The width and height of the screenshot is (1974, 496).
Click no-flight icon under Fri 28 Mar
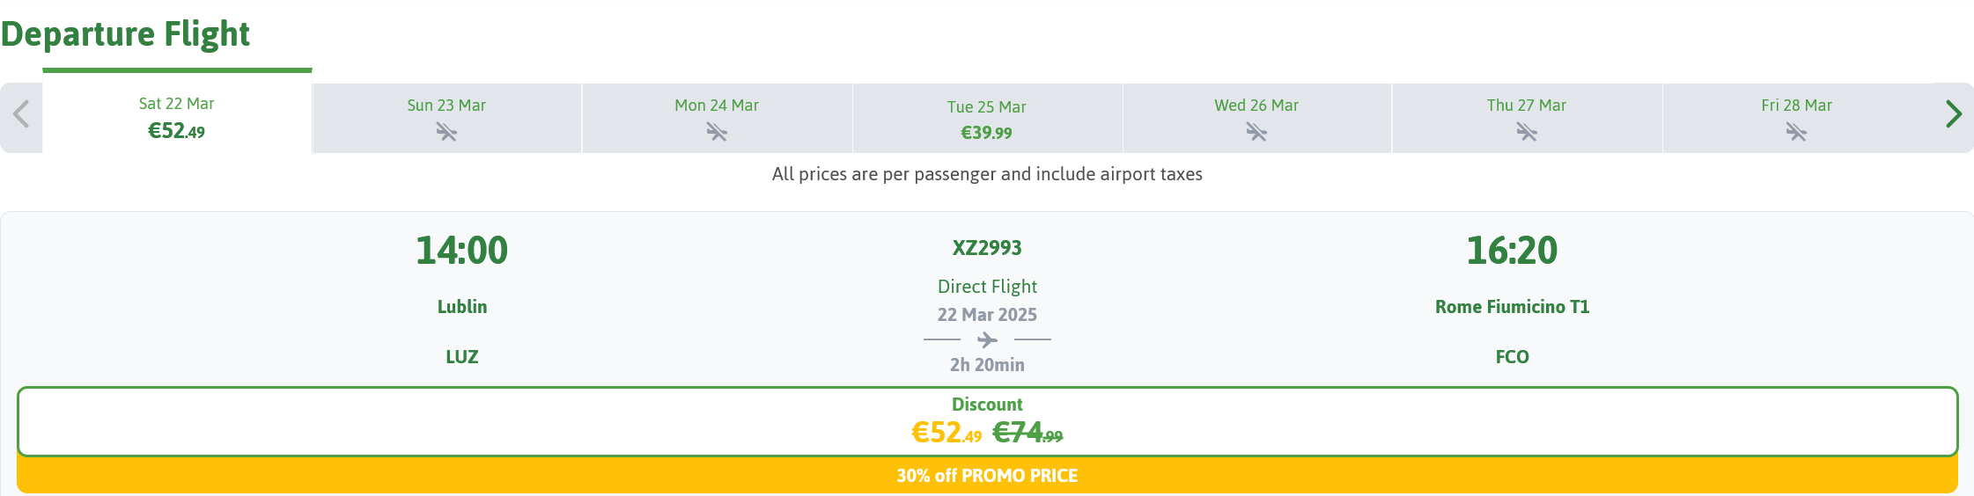pos(1796,133)
